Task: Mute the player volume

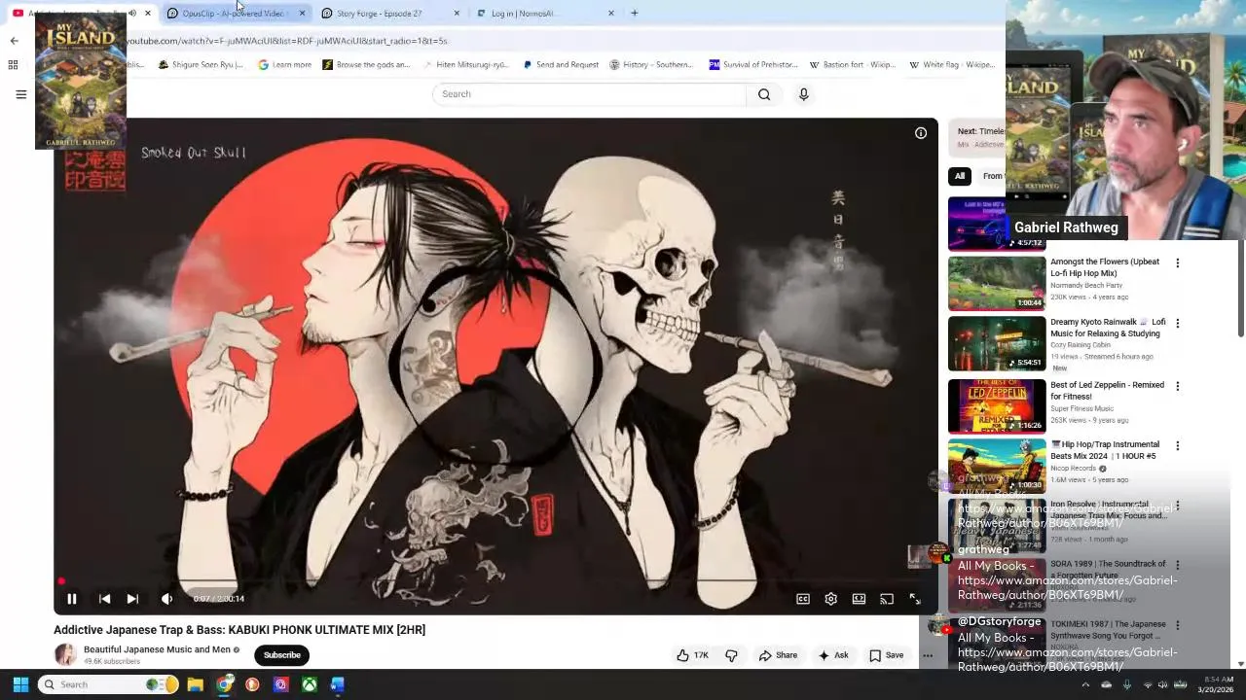Action: pyautogui.click(x=166, y=599)
